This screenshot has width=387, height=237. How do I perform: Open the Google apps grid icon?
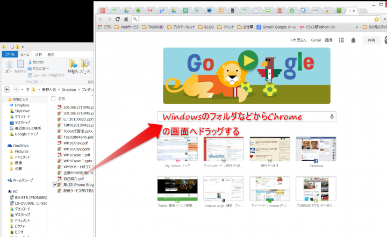click(x=341, y=40)
